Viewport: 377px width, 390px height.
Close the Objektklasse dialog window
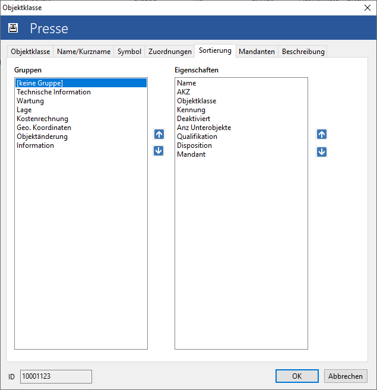tap(368, 8)
